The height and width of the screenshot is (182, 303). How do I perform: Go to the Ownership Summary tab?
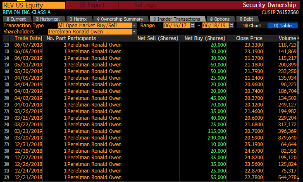pyautogui.click(x=119, y=19)
